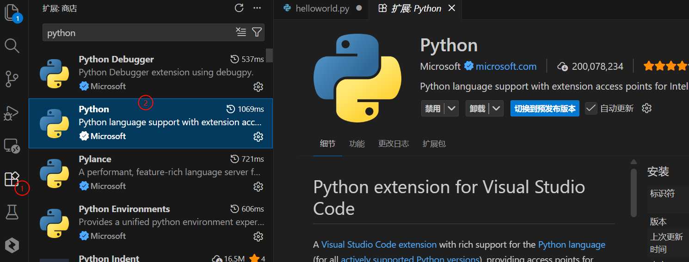Open the extensions view more actions menu

257,7
